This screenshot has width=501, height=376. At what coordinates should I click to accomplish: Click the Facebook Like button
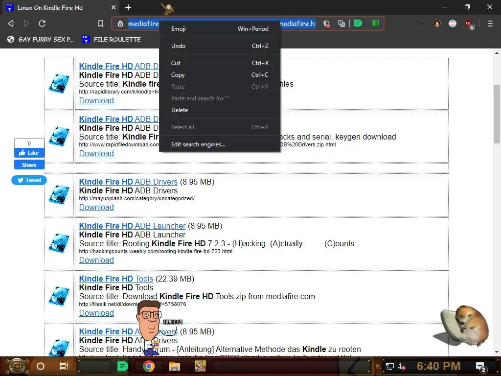29,153
